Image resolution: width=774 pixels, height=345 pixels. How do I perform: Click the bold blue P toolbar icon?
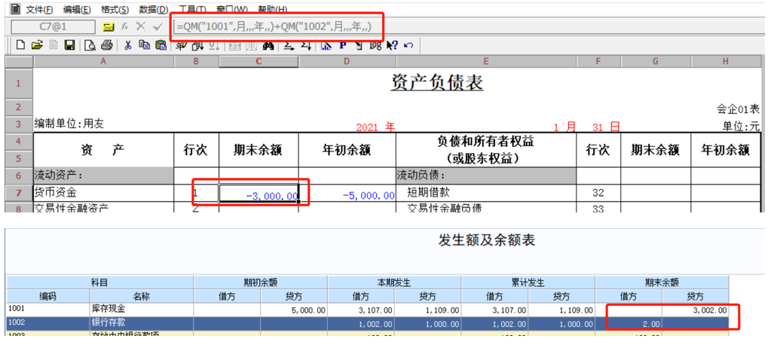342,46
